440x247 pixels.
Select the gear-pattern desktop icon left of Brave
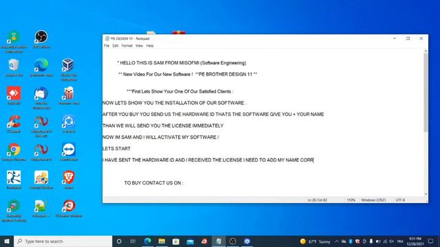41,180
